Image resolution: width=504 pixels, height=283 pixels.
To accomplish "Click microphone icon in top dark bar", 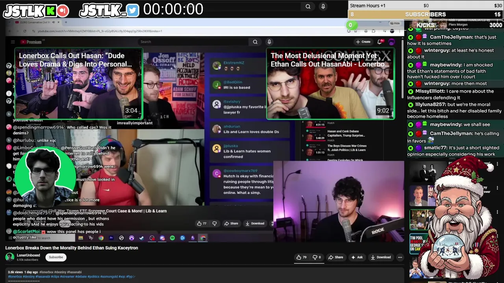I will tap(323, 6).
